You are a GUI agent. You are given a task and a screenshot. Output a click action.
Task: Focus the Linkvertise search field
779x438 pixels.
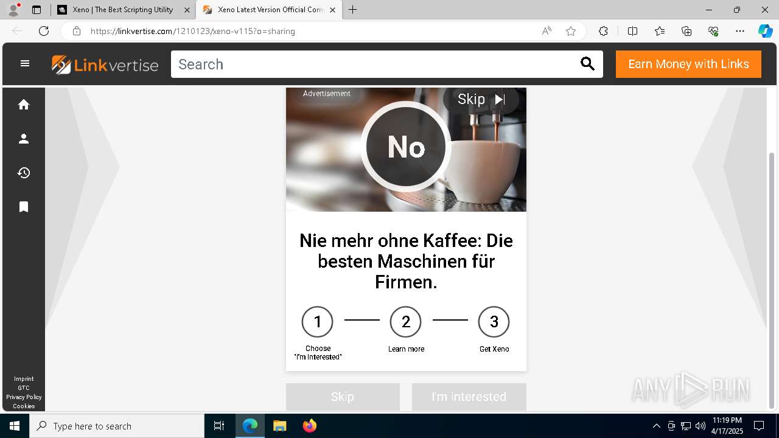(x=374, y=64)
